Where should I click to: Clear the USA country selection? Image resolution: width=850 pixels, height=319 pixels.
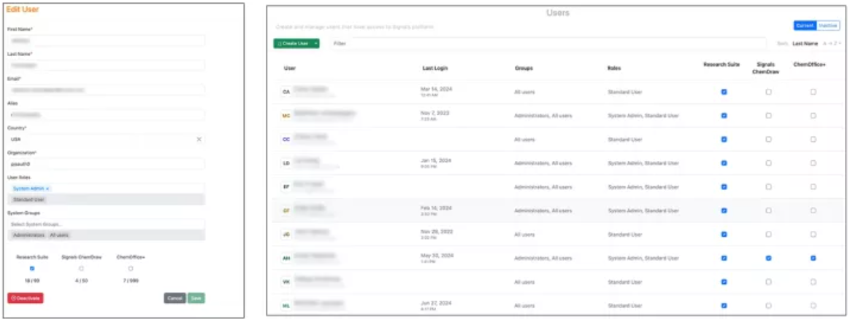coord(199,139)
